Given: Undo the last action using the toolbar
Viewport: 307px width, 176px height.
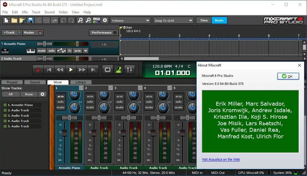Looking at the screenshot, I should [63, 20].
